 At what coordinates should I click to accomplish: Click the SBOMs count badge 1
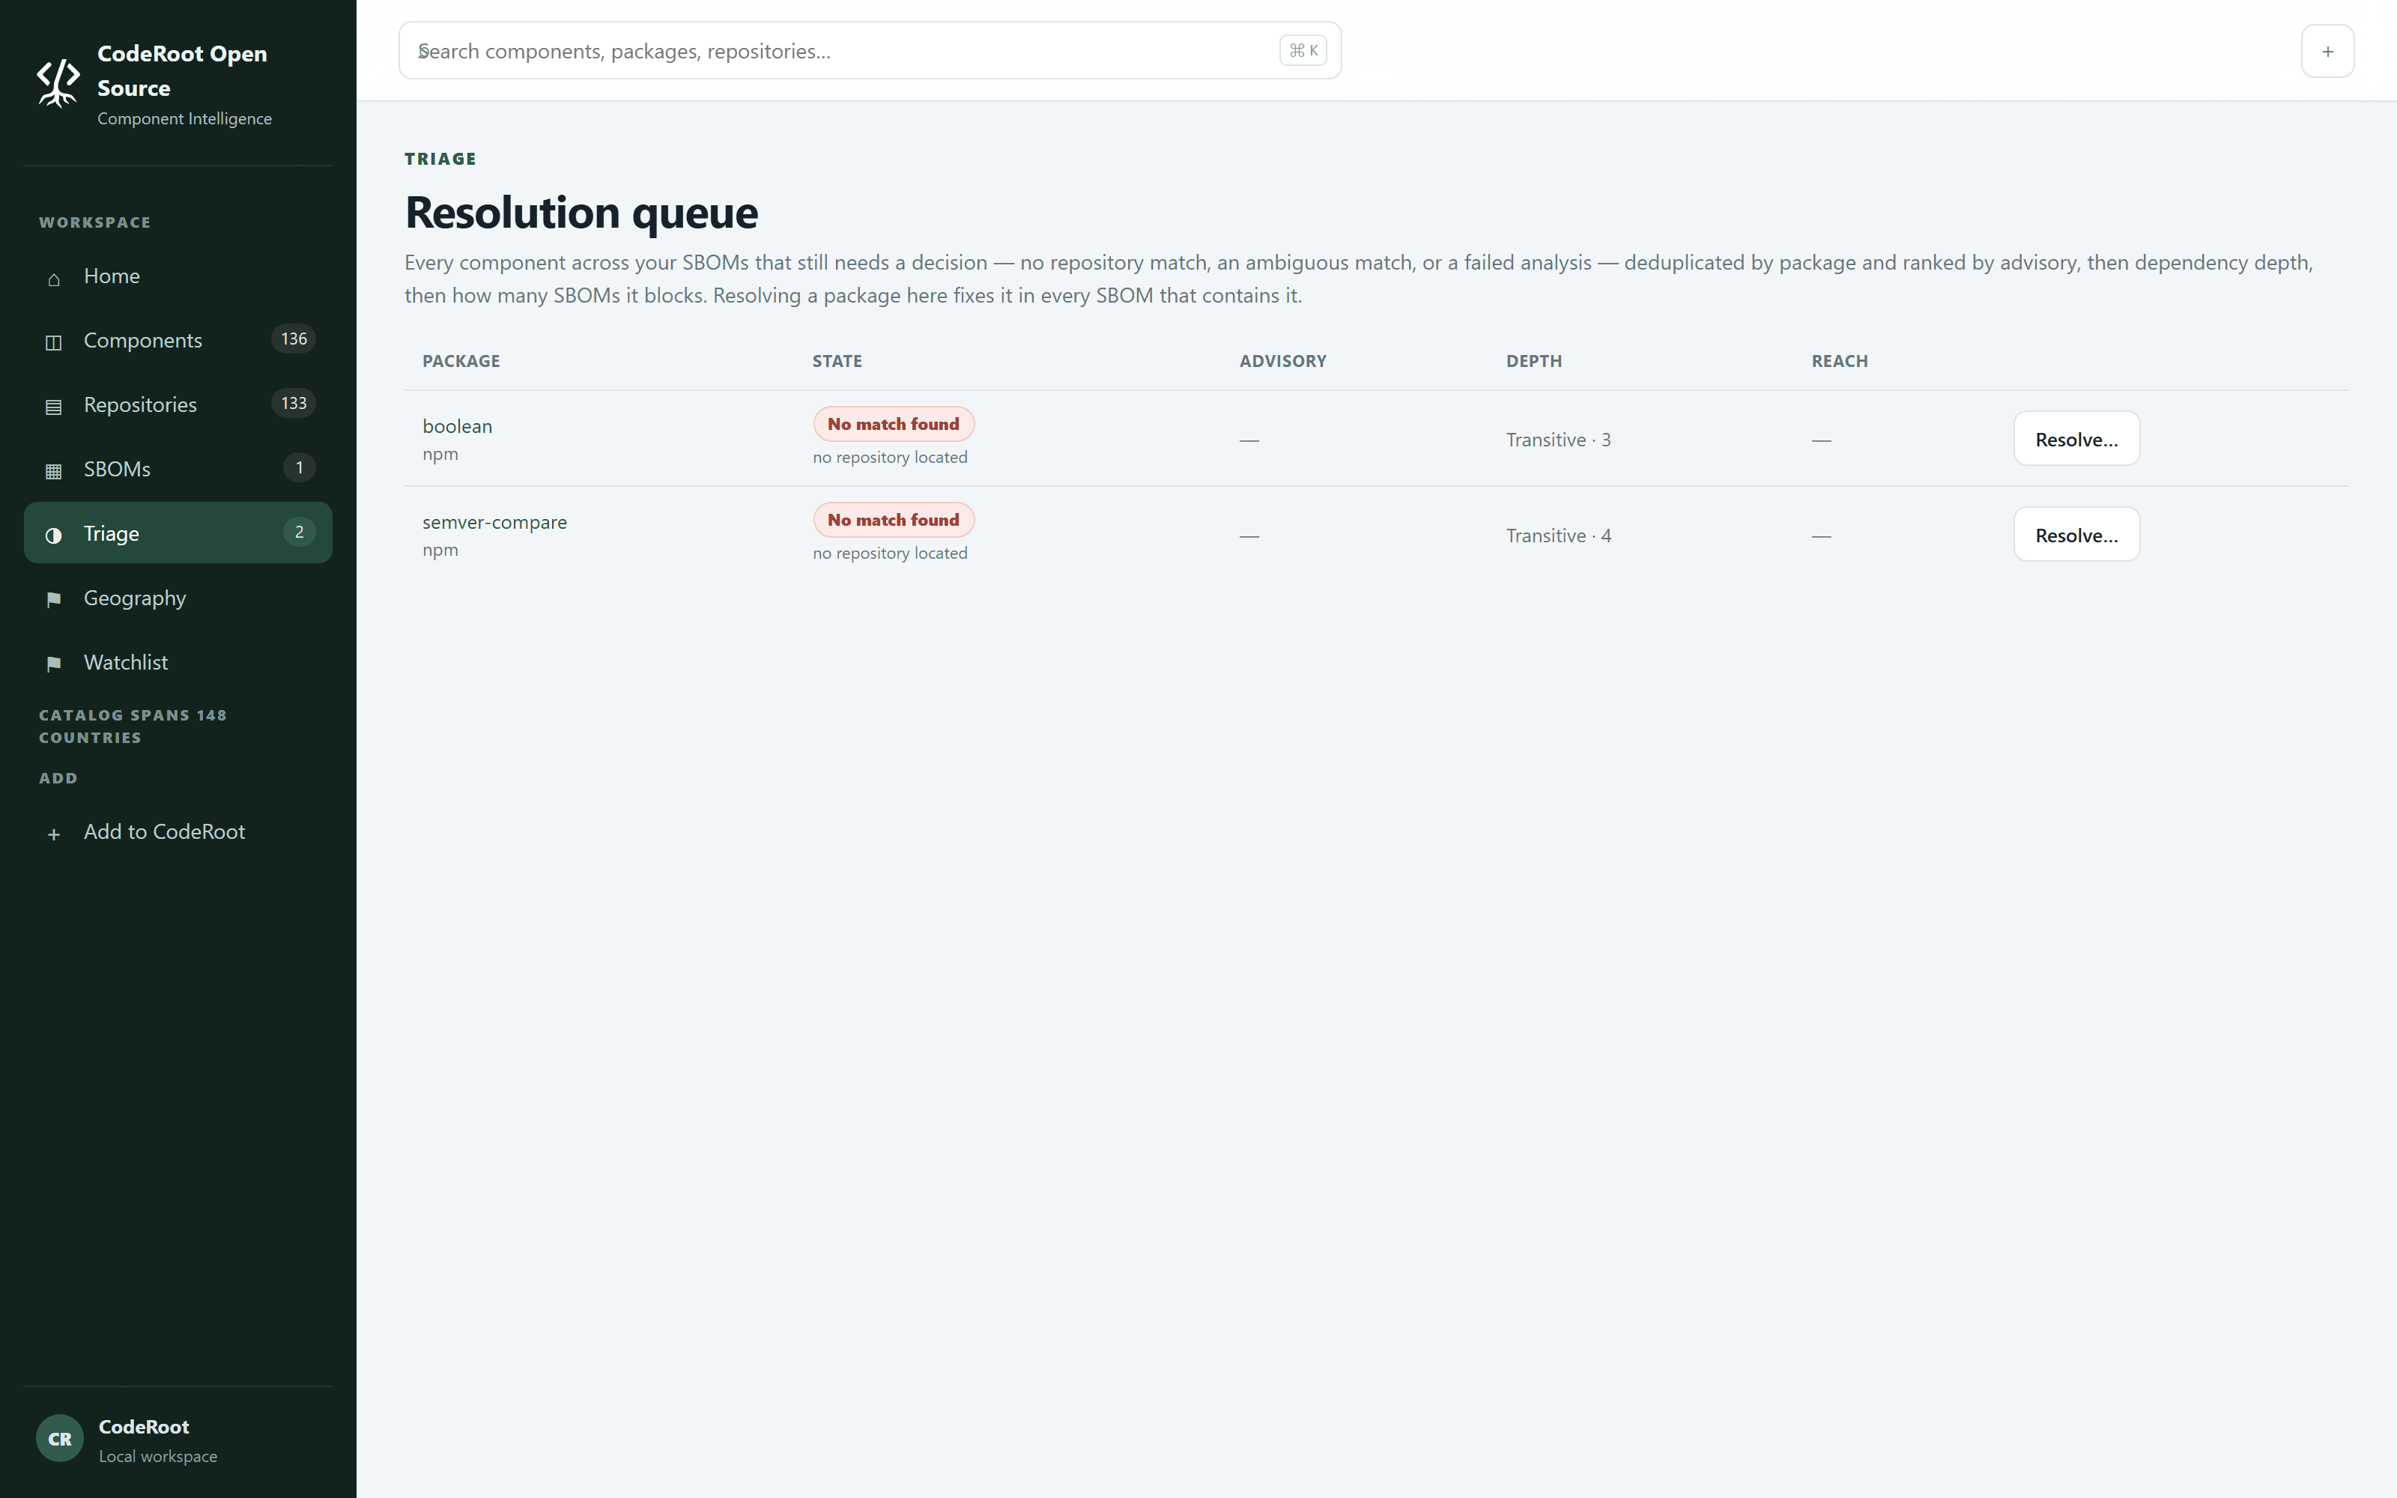click(299, 467)
